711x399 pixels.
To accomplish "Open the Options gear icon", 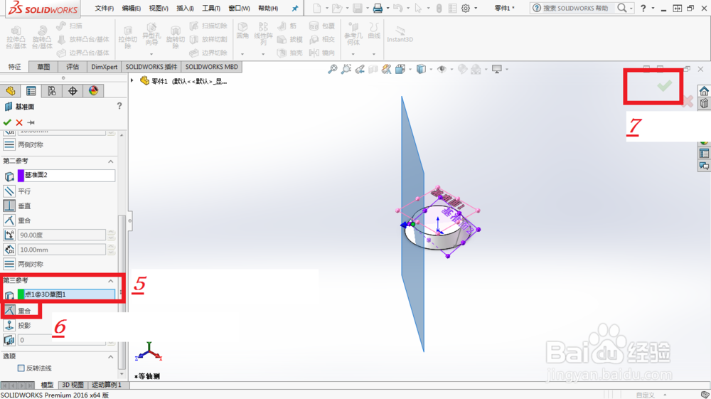I will 466,8.
